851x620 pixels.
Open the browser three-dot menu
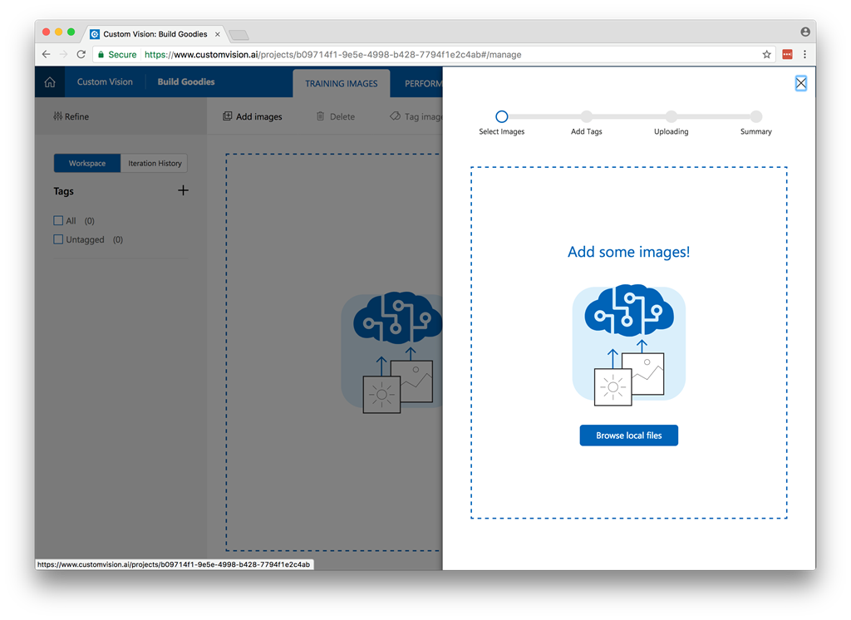pyautogui.click(x=804, y=54)
